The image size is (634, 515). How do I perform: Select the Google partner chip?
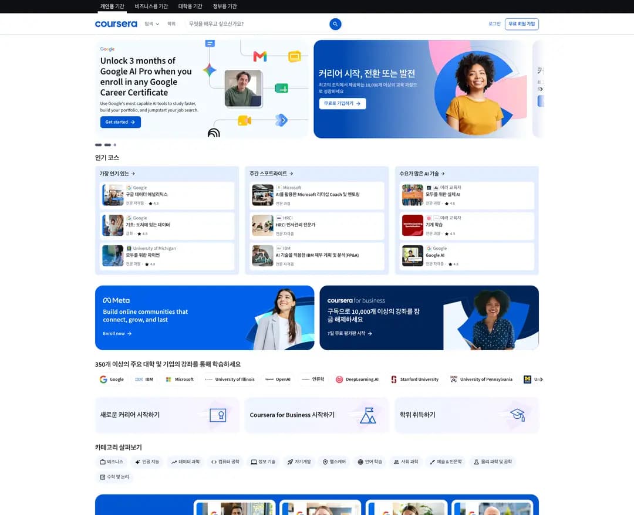coord(112,380)
